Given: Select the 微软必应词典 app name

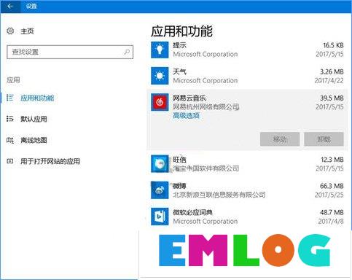Looking at the screenshot, I should click(x=193, y=212).
